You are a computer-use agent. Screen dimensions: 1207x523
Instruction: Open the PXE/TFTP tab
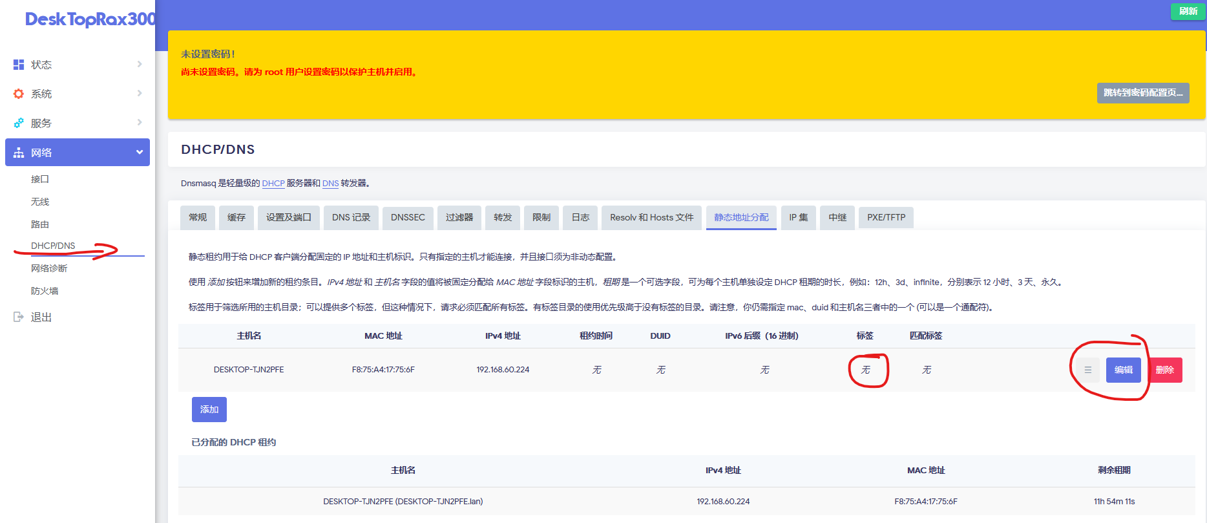pyautogui.click(x=886, y=217)
